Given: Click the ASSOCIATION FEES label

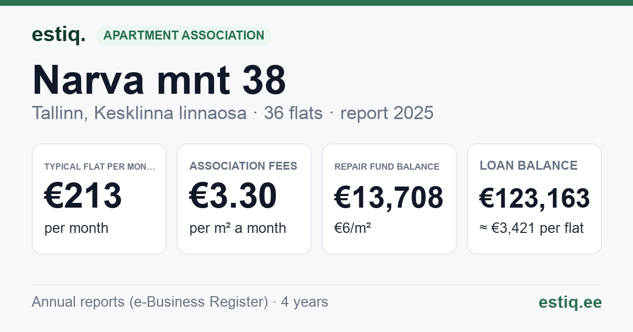Looking at the screenshot, I should coord(243,166).
